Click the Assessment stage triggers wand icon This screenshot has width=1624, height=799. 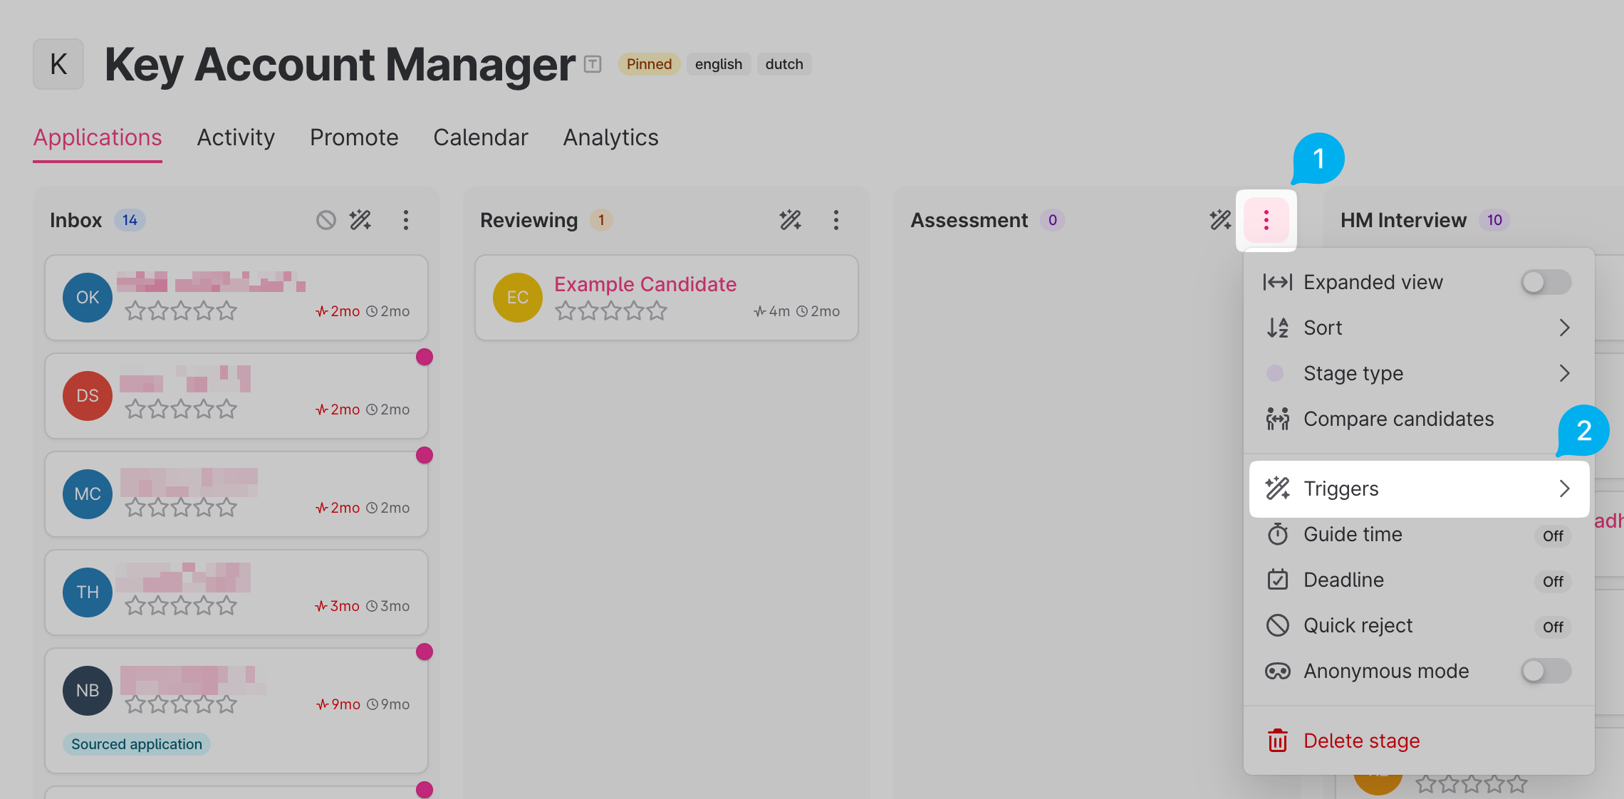[1220, 220]
